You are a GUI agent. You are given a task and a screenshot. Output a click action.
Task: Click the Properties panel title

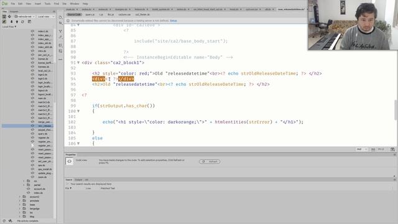coord(70,155)
